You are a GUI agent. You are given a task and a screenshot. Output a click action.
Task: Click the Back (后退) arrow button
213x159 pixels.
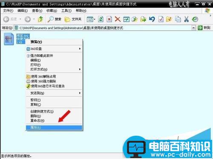[6, 19]
